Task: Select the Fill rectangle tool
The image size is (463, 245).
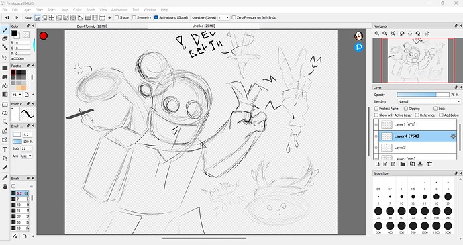Action: (5, 68)
